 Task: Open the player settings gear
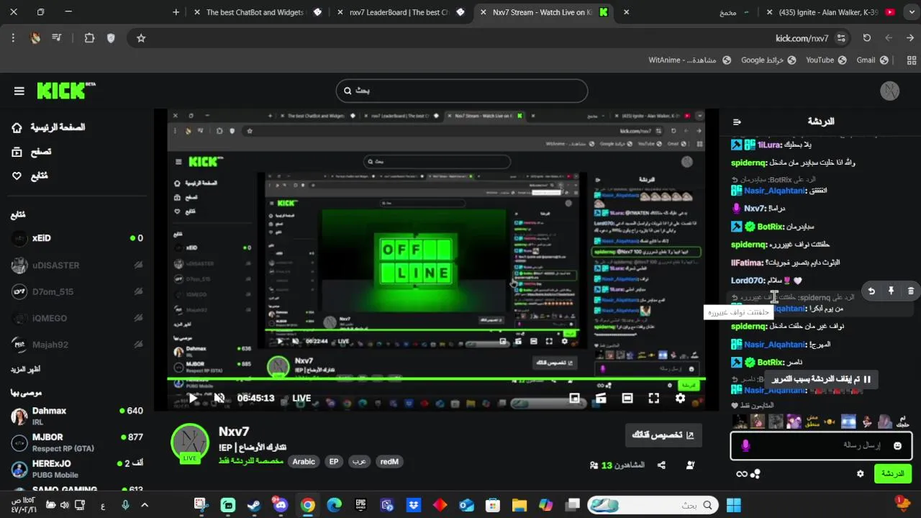tap(681, 398)
